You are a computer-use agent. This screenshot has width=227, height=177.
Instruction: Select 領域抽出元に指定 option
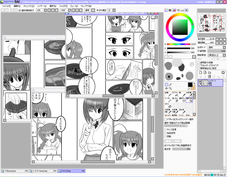[198, 68]
